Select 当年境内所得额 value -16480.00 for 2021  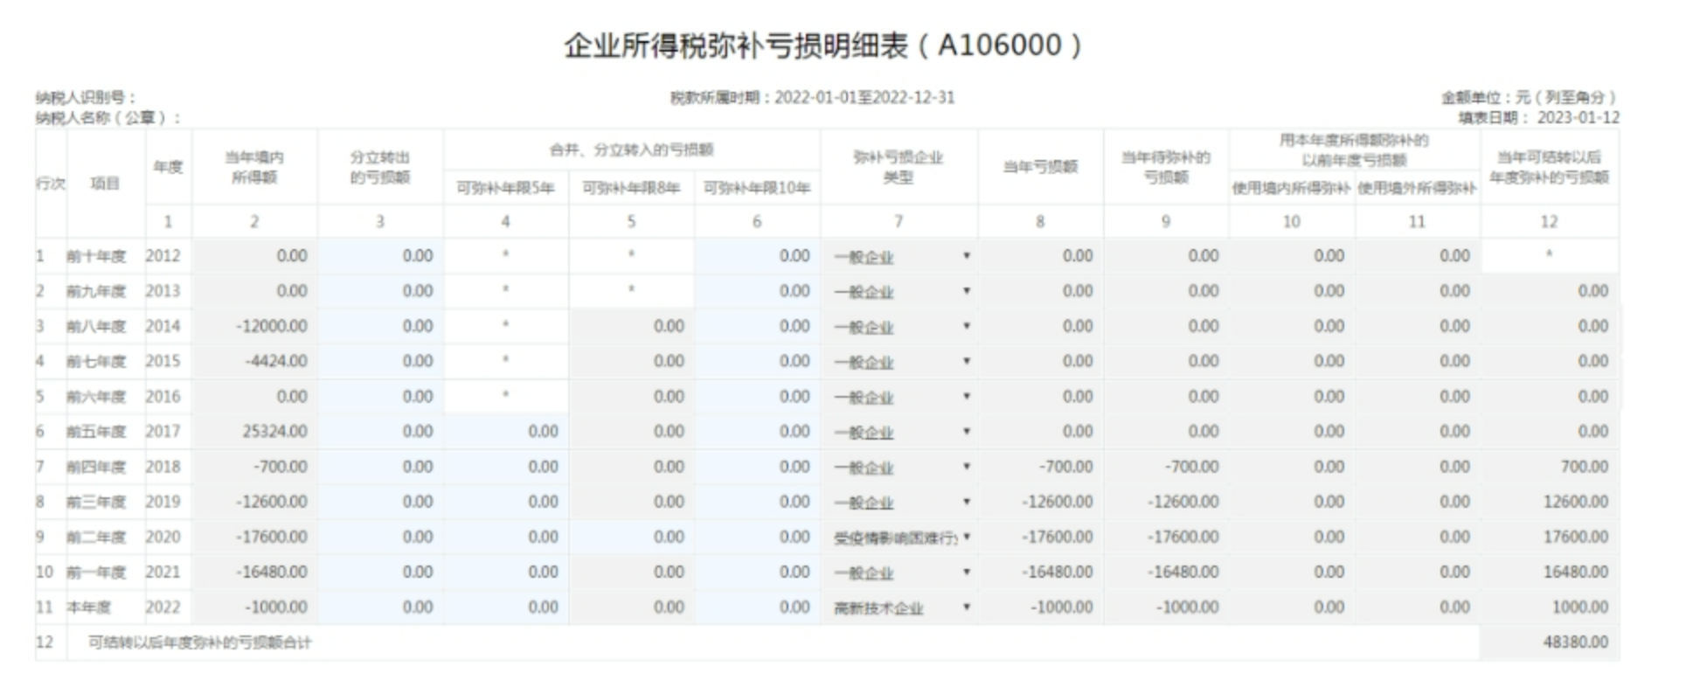tap(254, 572)
